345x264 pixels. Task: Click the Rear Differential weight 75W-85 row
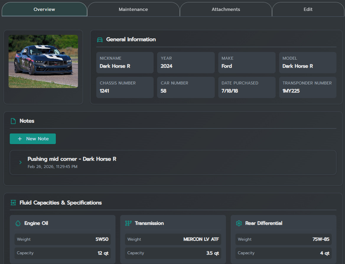(283, 239)
